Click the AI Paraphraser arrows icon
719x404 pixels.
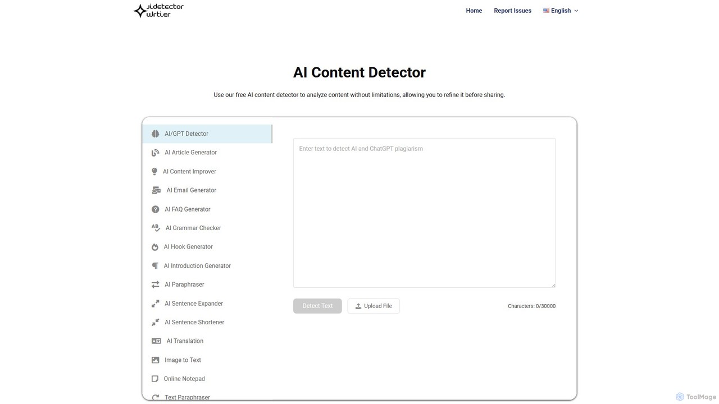[156, 284]
